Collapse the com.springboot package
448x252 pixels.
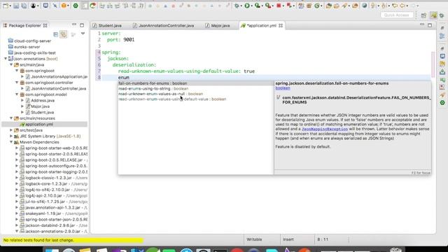click(17, 71)
